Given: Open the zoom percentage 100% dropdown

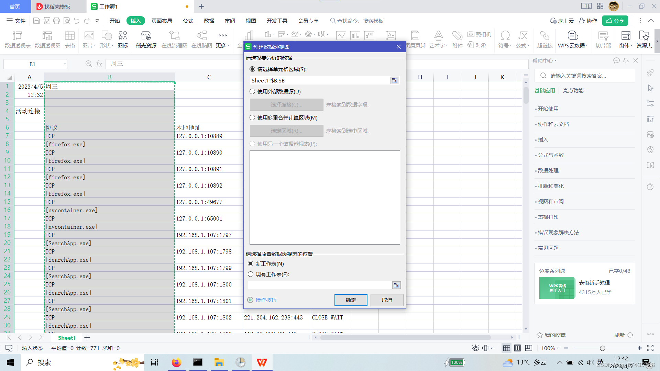Looking at the screenshot, I should tap(550, 348).
